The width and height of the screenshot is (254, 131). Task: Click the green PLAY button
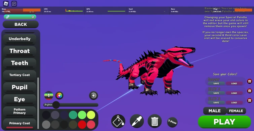(x=224, y=122)
